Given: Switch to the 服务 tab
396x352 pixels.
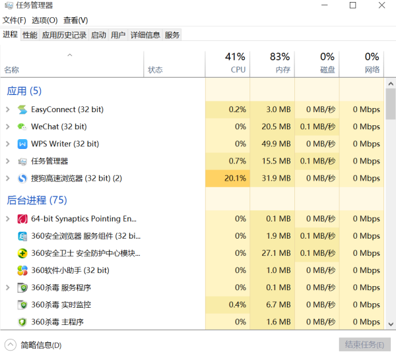Looking at the screenshot, I should point(172,35).
